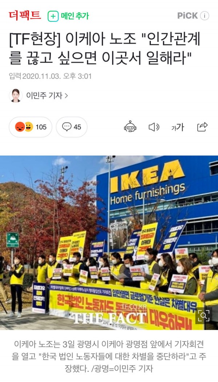Screen dimensions: 218x382
Task: Share article using the share arrow icon
Action: pyautogui.click(x=202, y=127)
